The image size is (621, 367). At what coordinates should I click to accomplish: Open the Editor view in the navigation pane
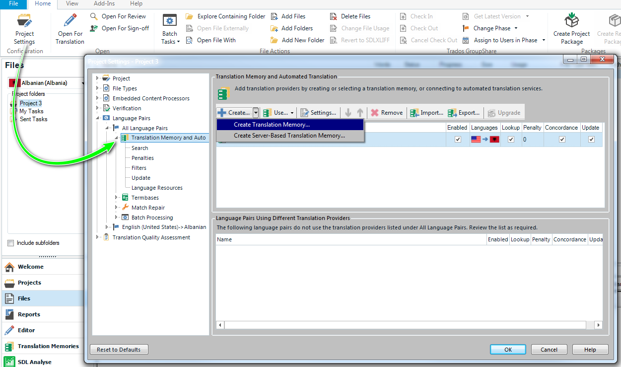(x=42, y=330)
